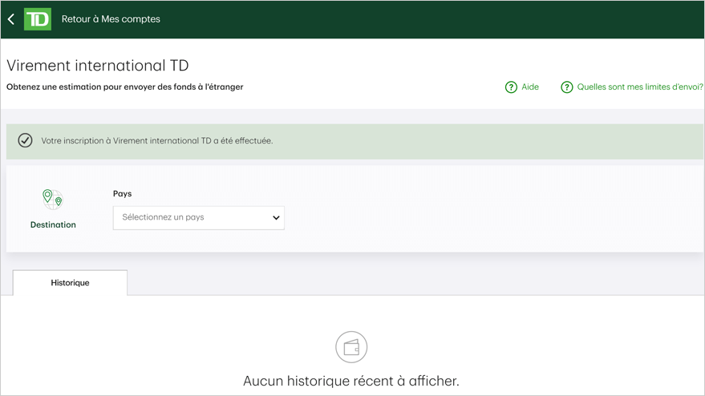Click the TD logo icon
The width and height of the screenshot is (705, 396).
pos(38,19)
